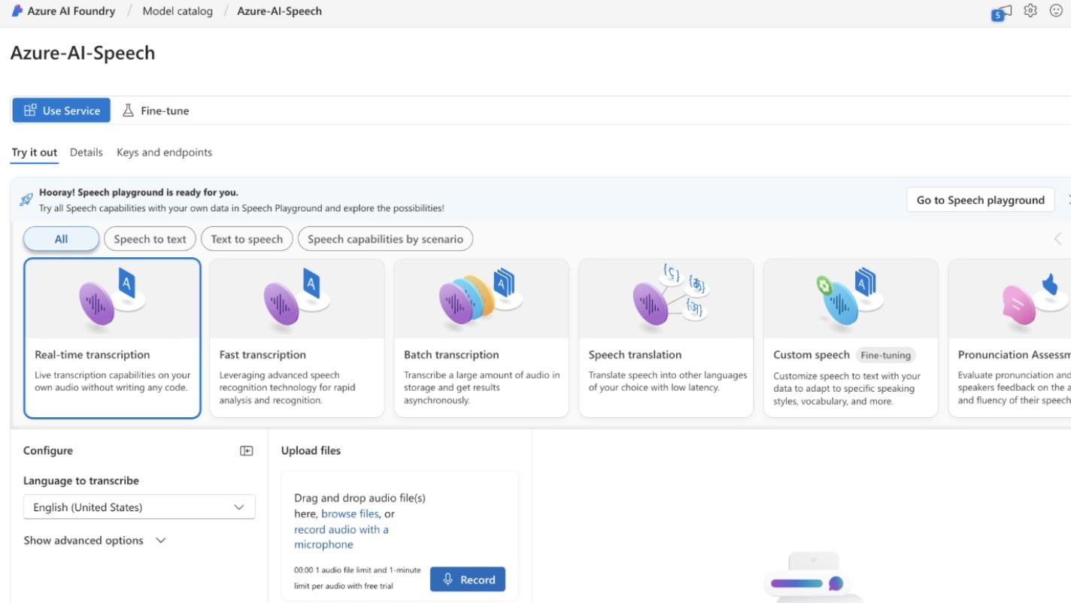Select the Real-time transcription capability card
This screenshot has width=1071, height=603.
click(112, 337)
